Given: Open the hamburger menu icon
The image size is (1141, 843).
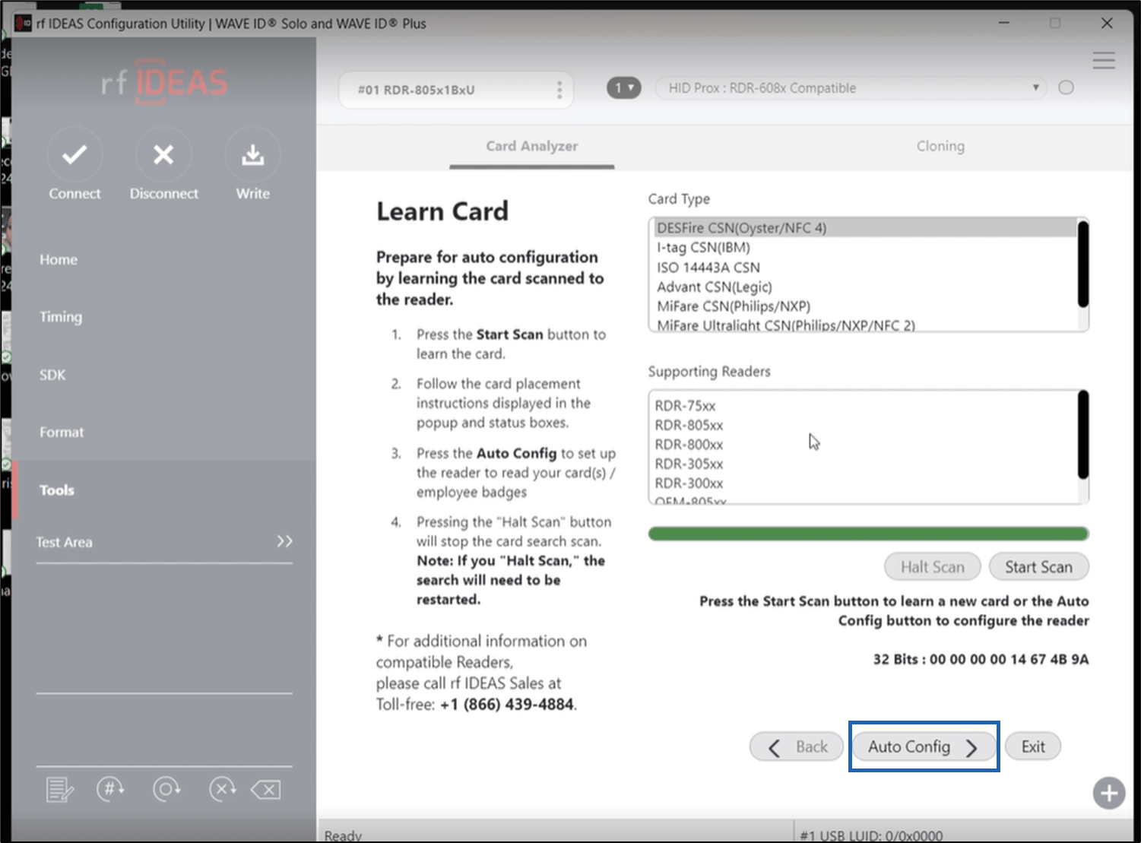Looking at the screenshot, I should [1104, 61].
